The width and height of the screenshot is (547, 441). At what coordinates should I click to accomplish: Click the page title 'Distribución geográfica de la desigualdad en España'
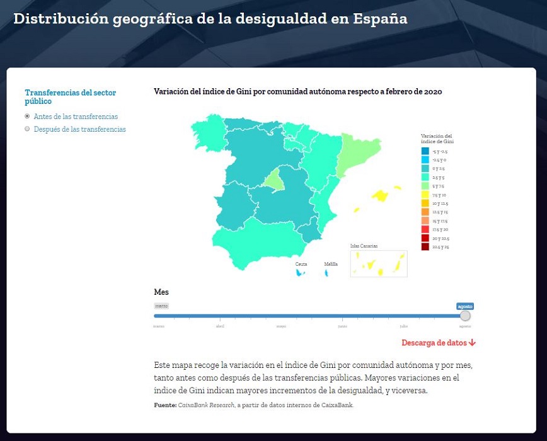[x=210, y=19]
